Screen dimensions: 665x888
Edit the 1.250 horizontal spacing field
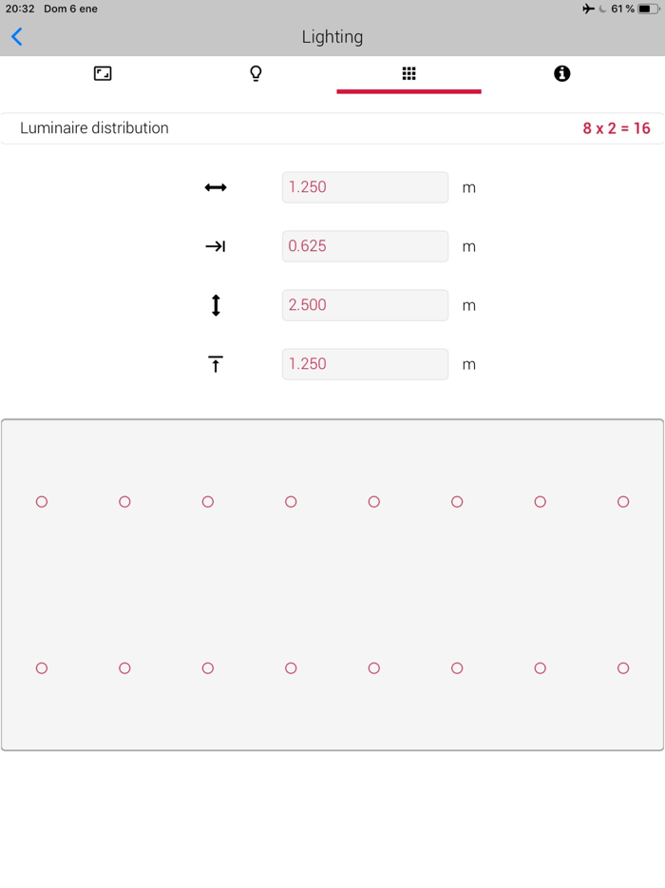[365, 187]
